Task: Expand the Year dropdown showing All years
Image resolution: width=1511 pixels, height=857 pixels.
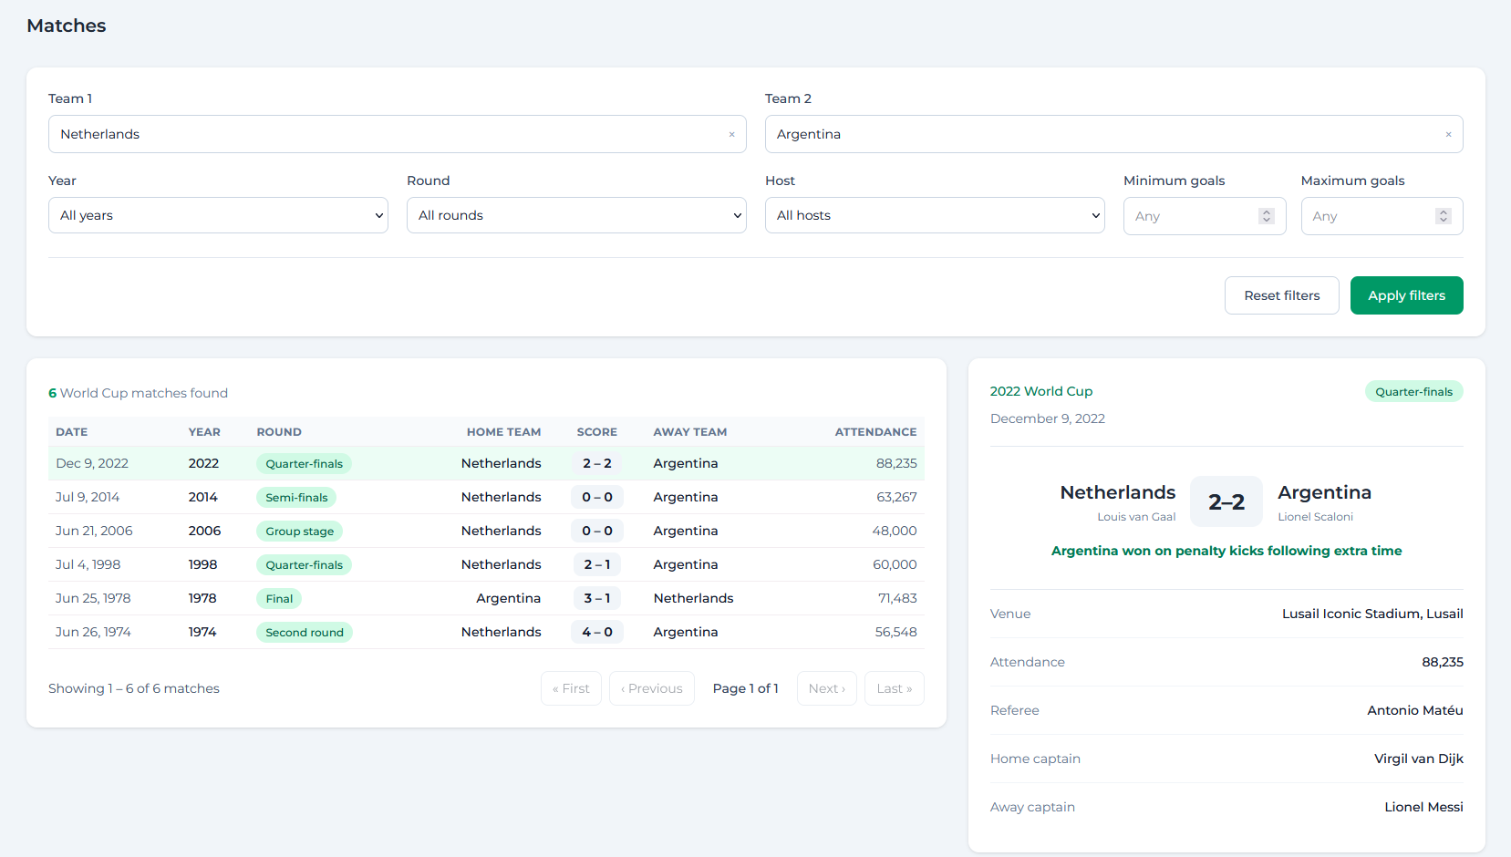Action: [x=218, y=215]
